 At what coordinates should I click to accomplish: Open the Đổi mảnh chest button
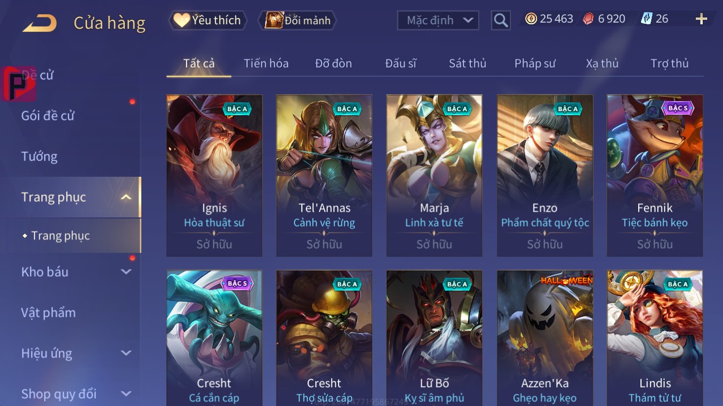coord(298,20)
